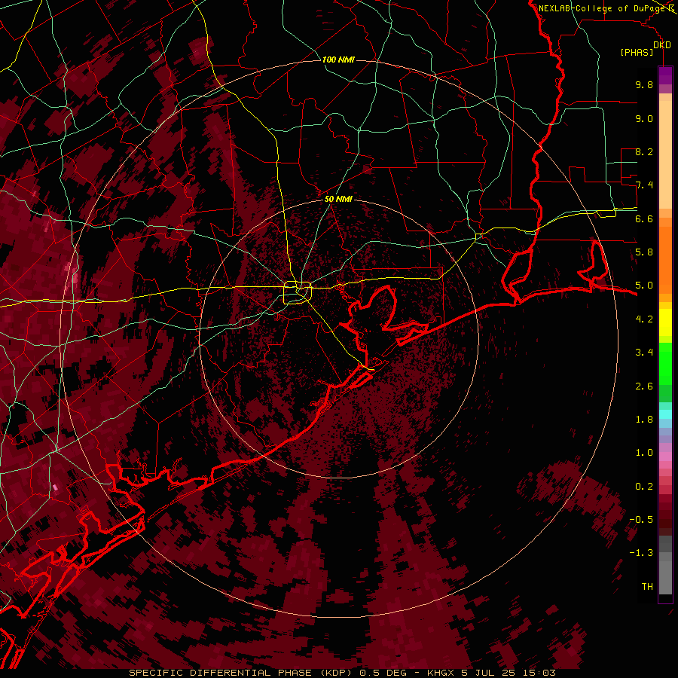678x678 pixels.
Task: Click the Specific Differential Phase KHGX caption
Action: point(343,673)
